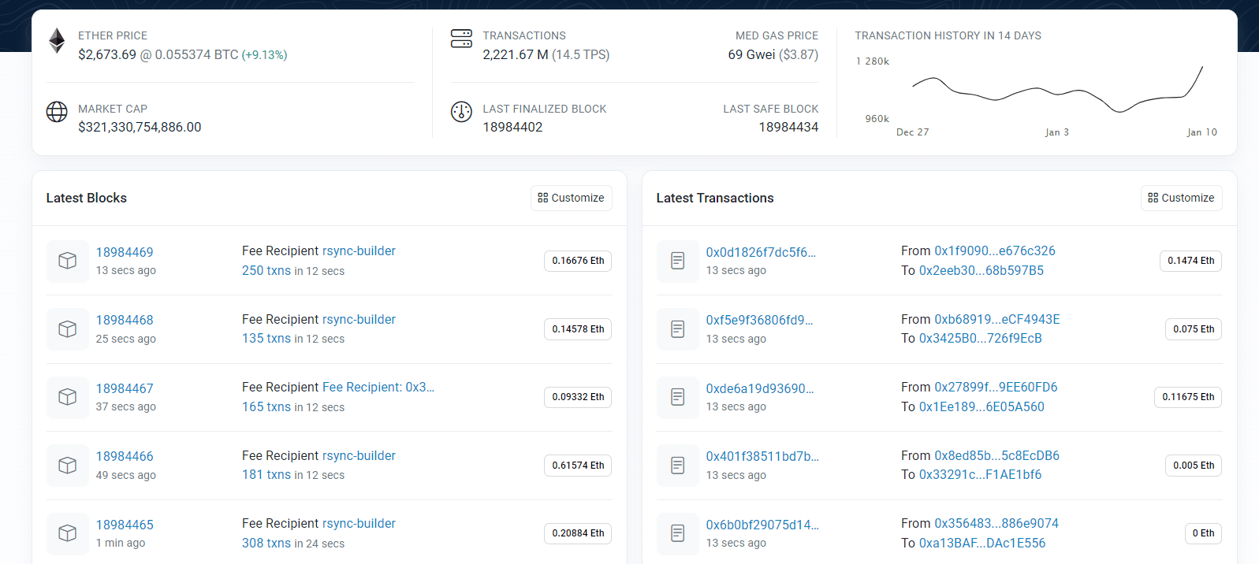The width and height of the screenshot is (1259, 564).
Task: Click the 2,221.67 M transactions count
Action: (515, 54)
